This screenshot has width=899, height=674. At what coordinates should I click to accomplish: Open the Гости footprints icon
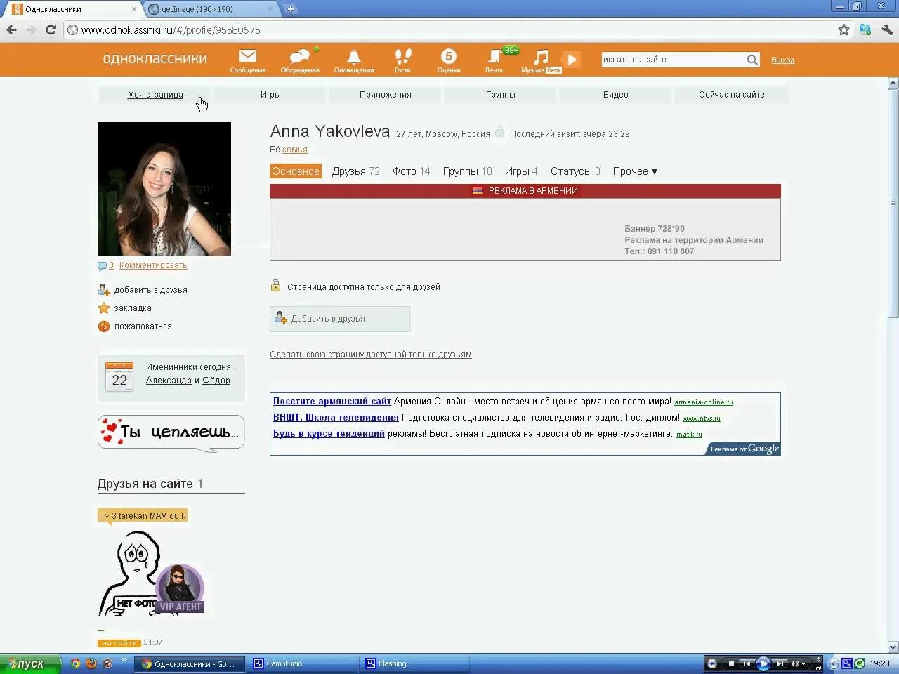pyautogui.click(x=402, y=56)
